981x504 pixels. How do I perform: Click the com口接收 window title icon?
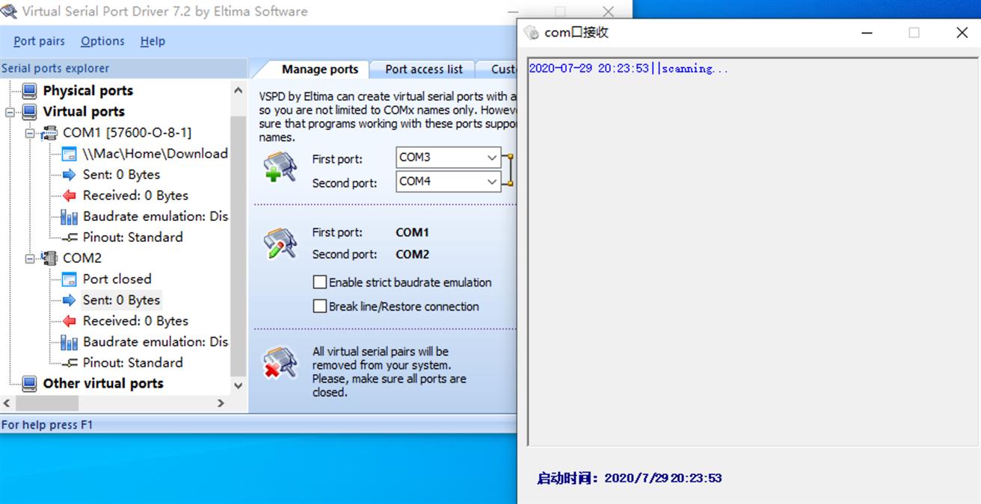pos(531,33)
